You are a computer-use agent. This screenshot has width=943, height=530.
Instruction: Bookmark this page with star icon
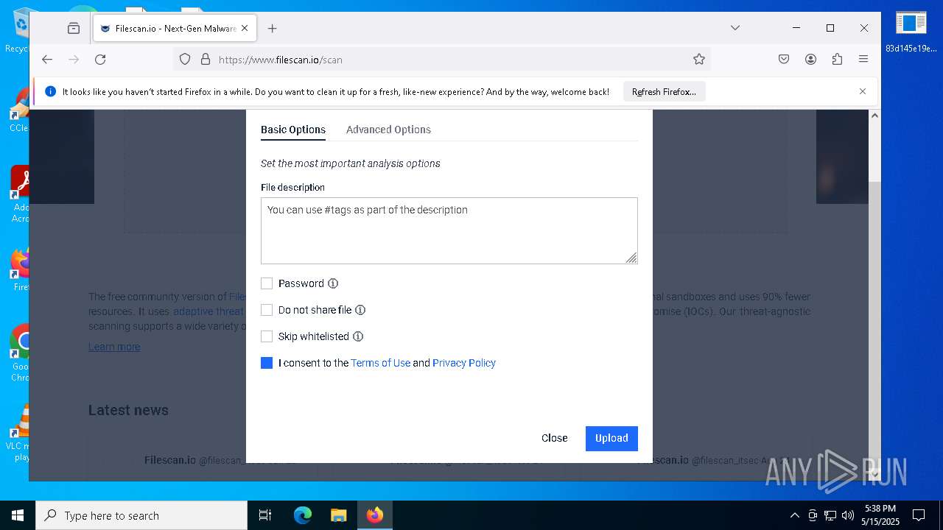[x=698, y=60]
